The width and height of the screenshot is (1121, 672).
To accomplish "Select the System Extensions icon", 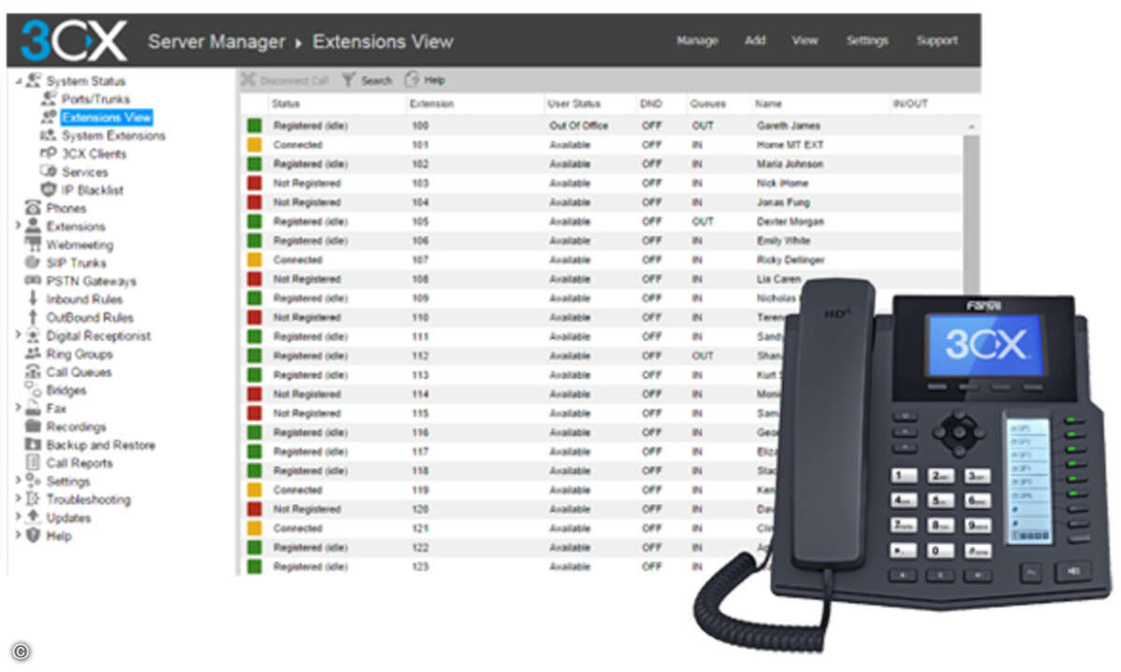I will point(50,135).
